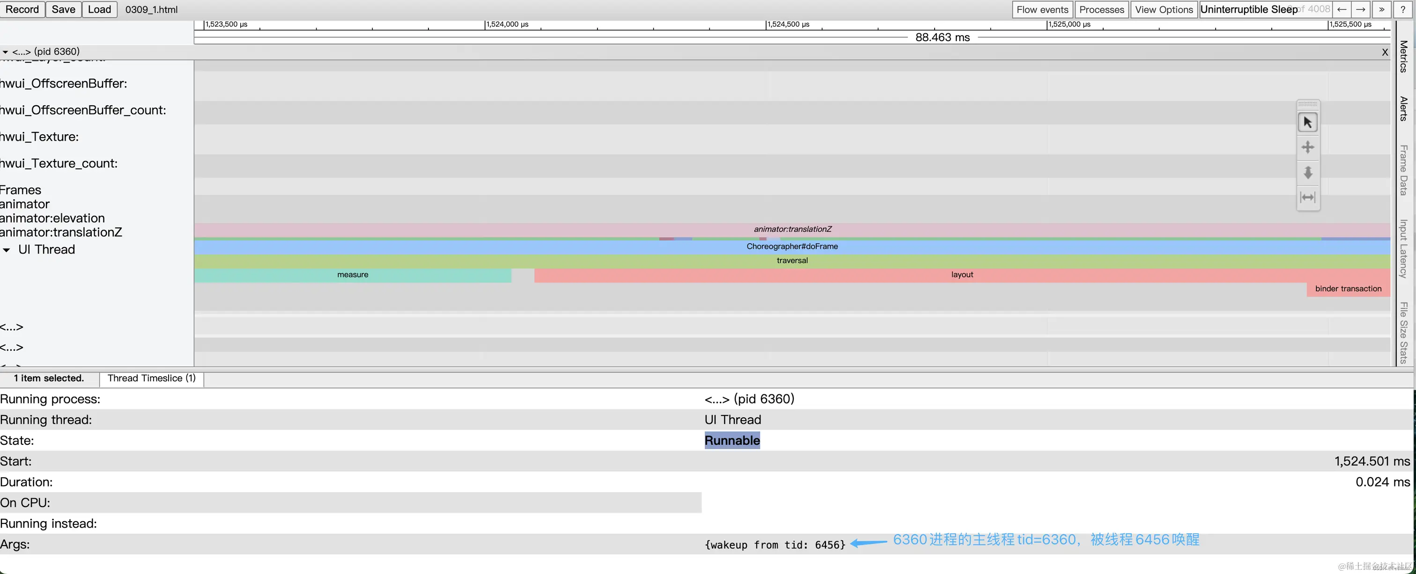Screen dimensions: 1416x574
Task: Switch to Thread Timeslice tab
Action: tap(151, 378)
